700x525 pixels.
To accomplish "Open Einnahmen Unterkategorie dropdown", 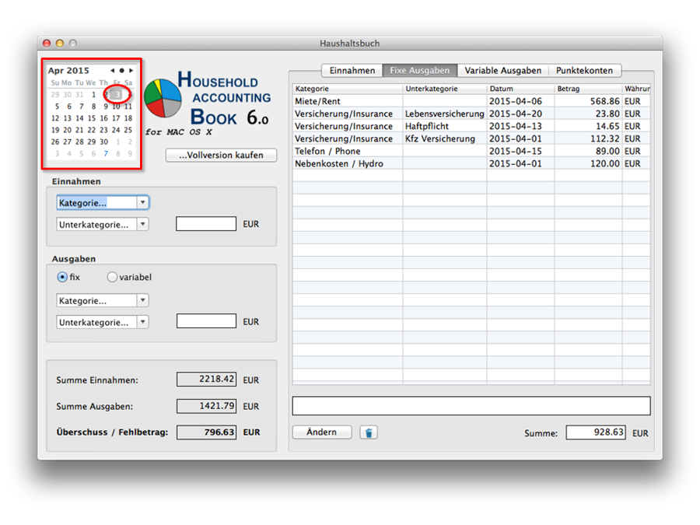I will pos(102,224).
